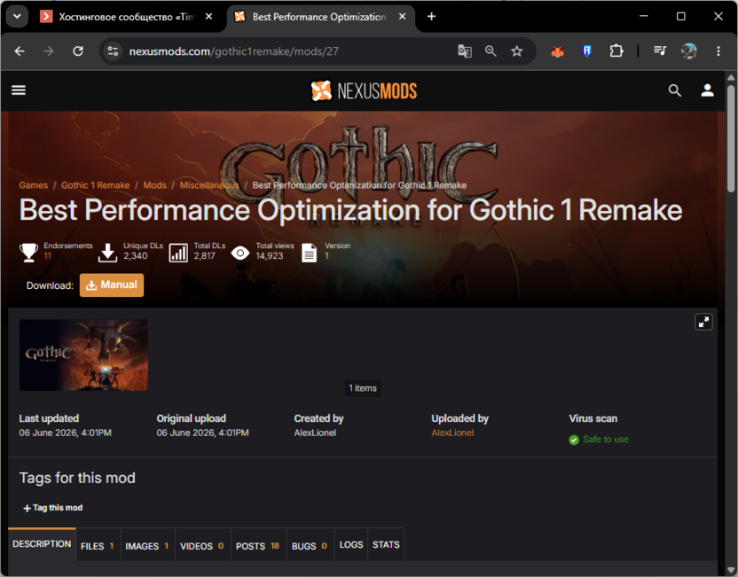Click the Original upload date text
738x577 pixels.
(x=203, y=433)
